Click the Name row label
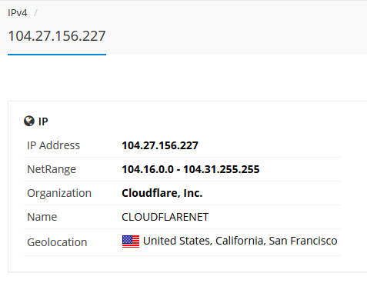The width and height of the screenshot is (367, 283). pyautogui.click(x=42, y=217)
